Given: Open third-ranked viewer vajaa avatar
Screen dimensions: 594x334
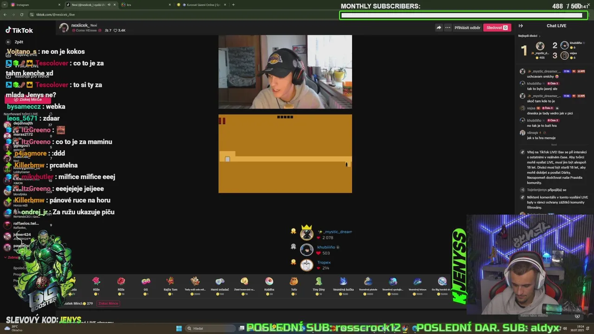Looking at the screenshot, I should click(x=564, y=55).
